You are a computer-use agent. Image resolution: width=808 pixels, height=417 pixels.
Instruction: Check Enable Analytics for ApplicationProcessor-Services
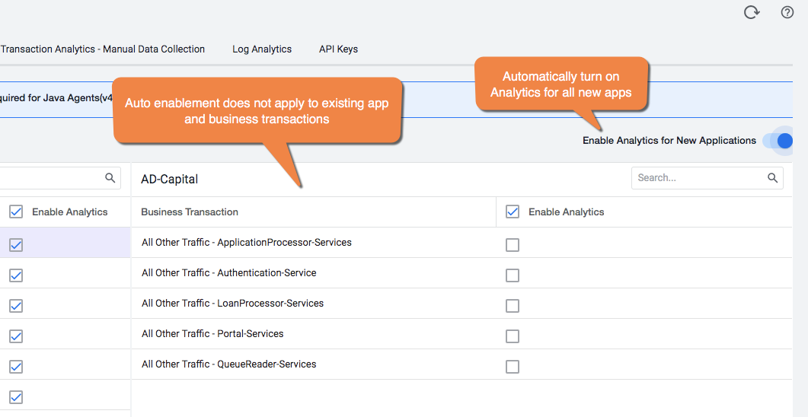coord(513,245)
